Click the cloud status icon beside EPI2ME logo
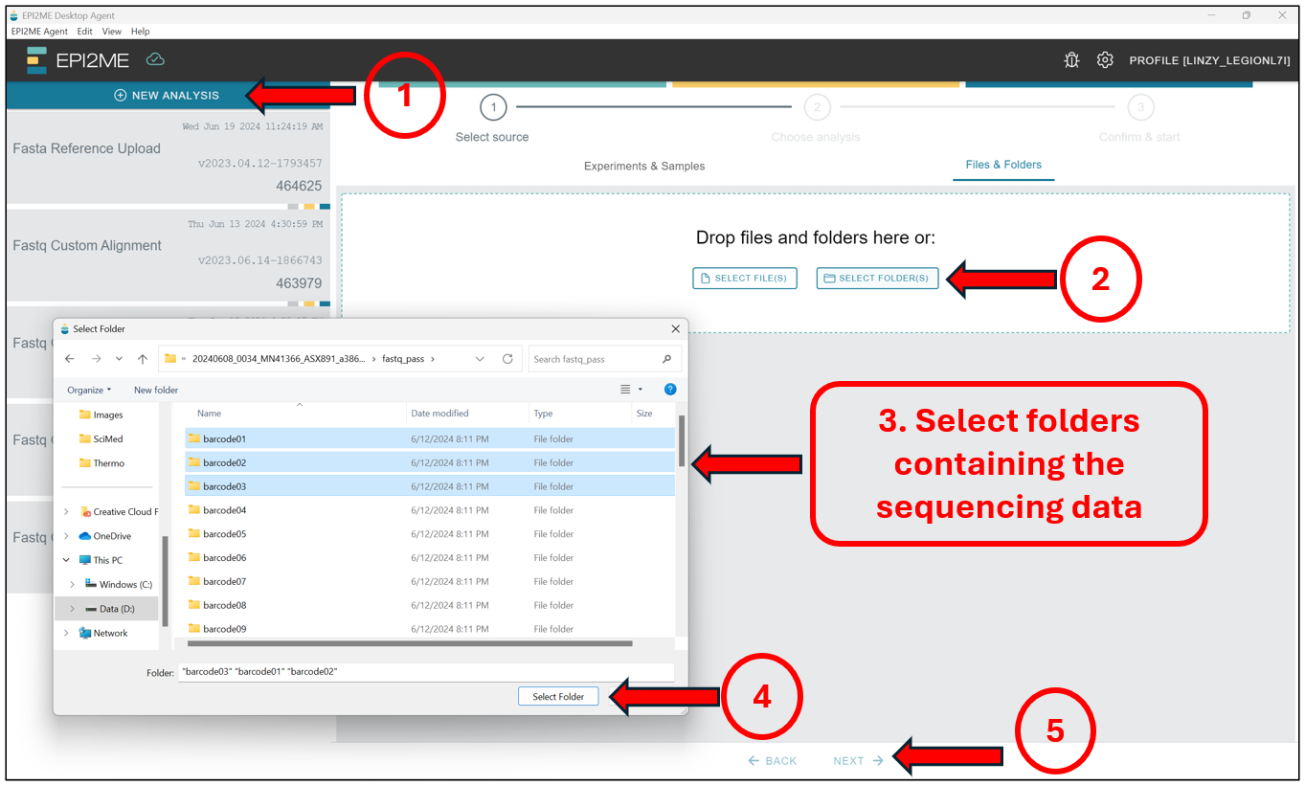Viewport: 1305px width, 785px height. click(x=155, y=59)
